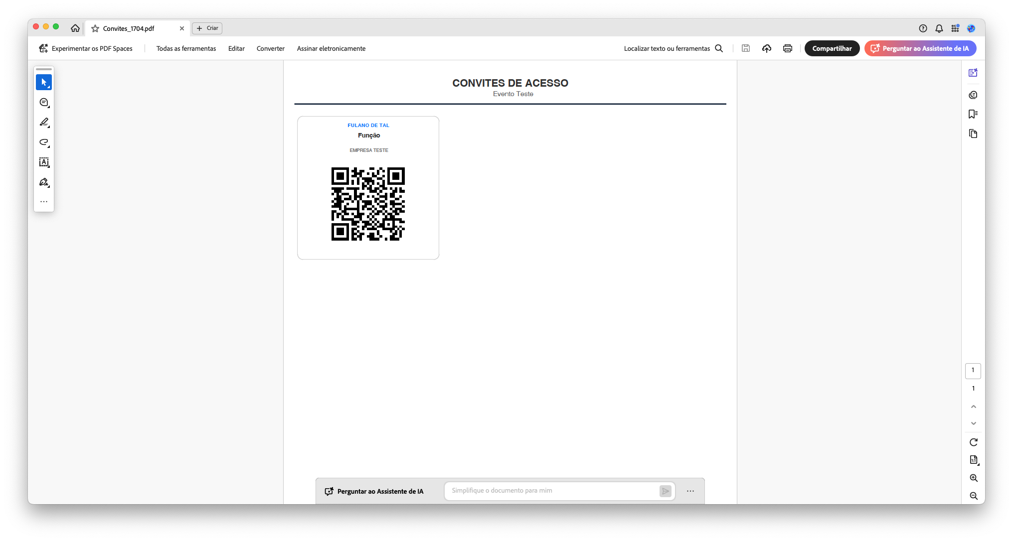Open the Editar menu
This screenshot has height=541, width=1013.
click(x=236, y=48)
